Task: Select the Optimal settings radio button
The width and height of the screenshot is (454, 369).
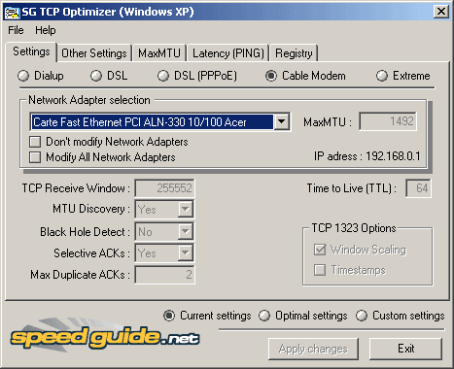Action: click(303, 316)
